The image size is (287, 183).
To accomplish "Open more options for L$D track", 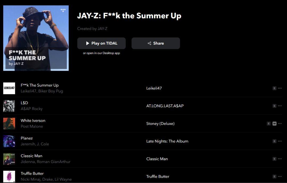I will [280, 106].
